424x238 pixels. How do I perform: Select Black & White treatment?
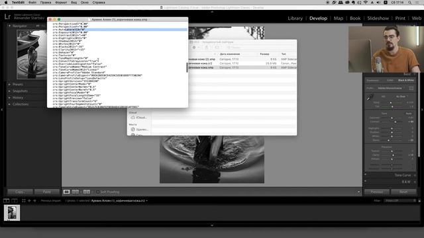point(406,81)
